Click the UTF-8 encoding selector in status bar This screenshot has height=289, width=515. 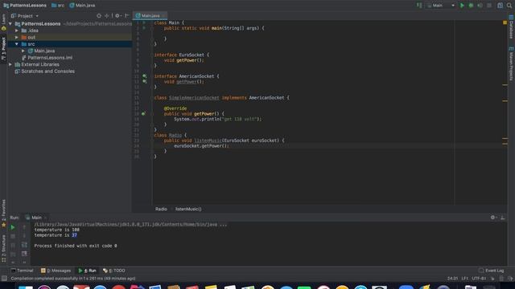point(479,279)
